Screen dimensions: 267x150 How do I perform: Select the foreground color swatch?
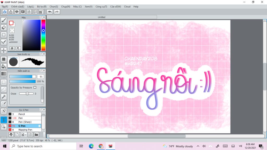coord(11,23)
